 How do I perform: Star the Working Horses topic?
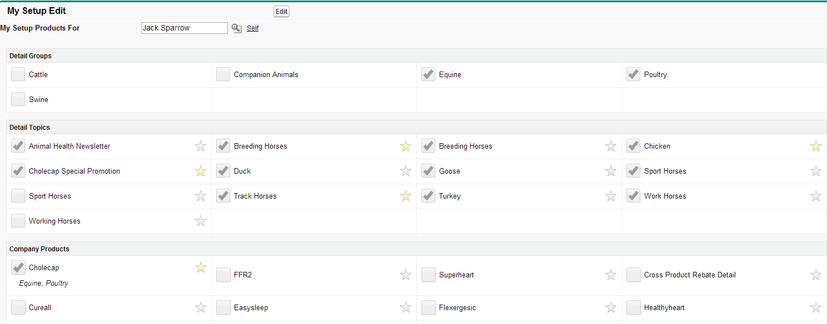click(x=201, y=221)
